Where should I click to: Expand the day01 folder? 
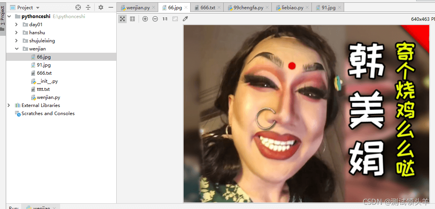pos(17,24)
